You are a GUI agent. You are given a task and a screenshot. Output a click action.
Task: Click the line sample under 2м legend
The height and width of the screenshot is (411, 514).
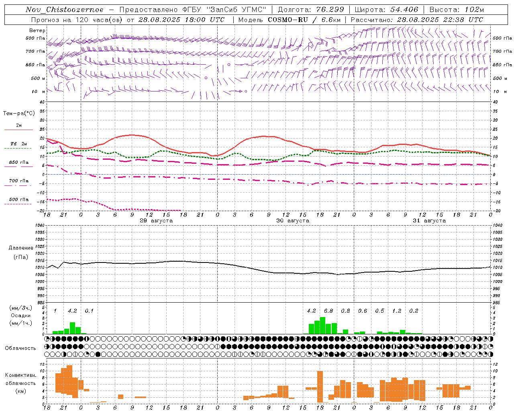pyautogui.click(x=18, y=130)
